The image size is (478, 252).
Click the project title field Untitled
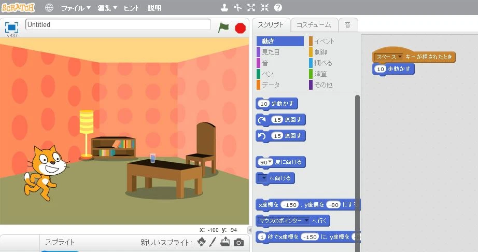pos(118,25)
